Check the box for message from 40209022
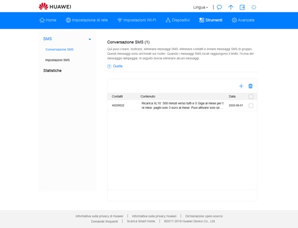Image resolution: width=298 pixels, height=228 pixels. tap(251, 105)
